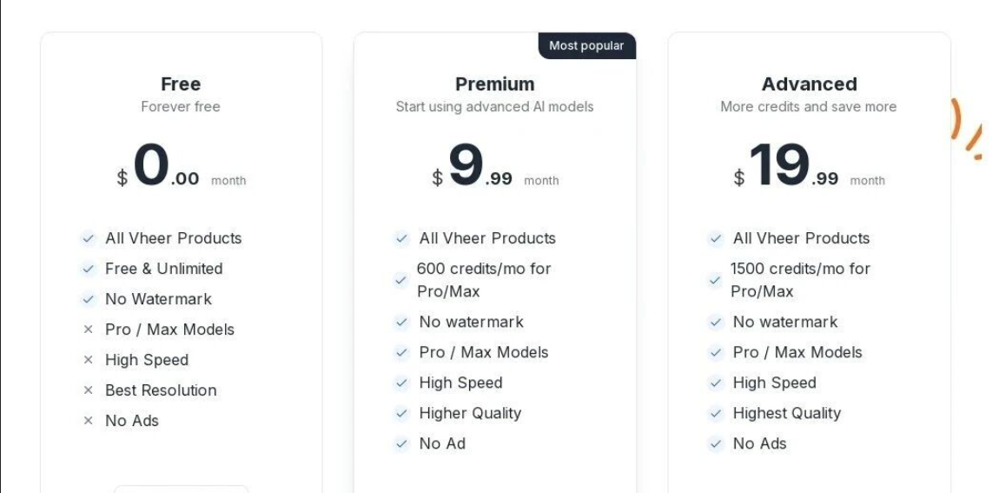
Task: Click the Most popular badge
Action: click(586, 46)
